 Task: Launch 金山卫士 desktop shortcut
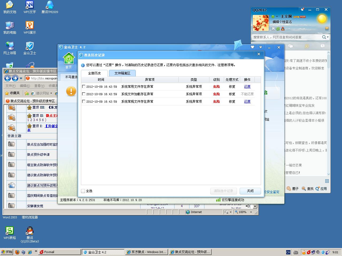(30, 48)
